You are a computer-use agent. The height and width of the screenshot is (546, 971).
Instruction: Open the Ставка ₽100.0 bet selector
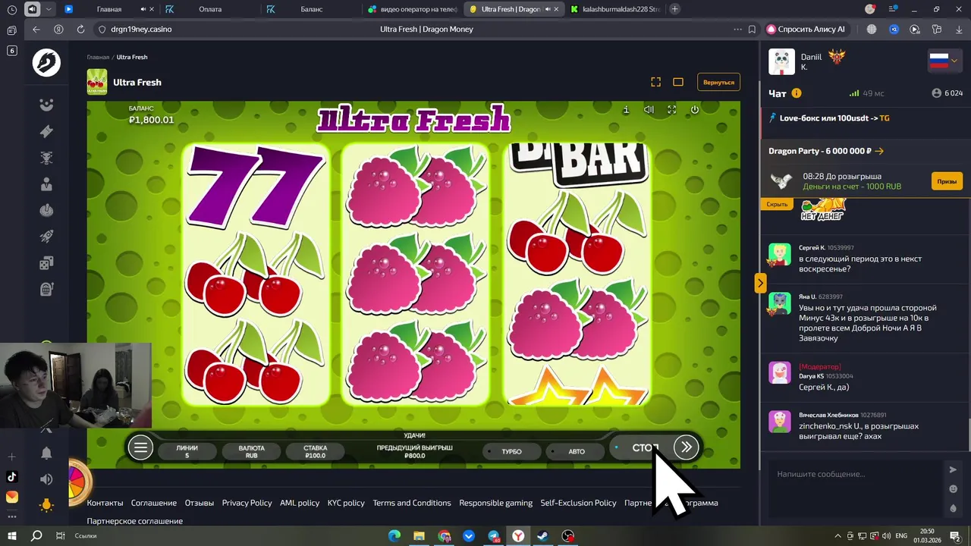tap(315, 451)
